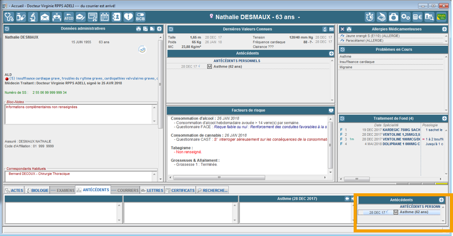This screenshot has width=453, height=236.
Task: Collapse the Dernières Valeurs Connues panel
Action: [x=171, y=29]
